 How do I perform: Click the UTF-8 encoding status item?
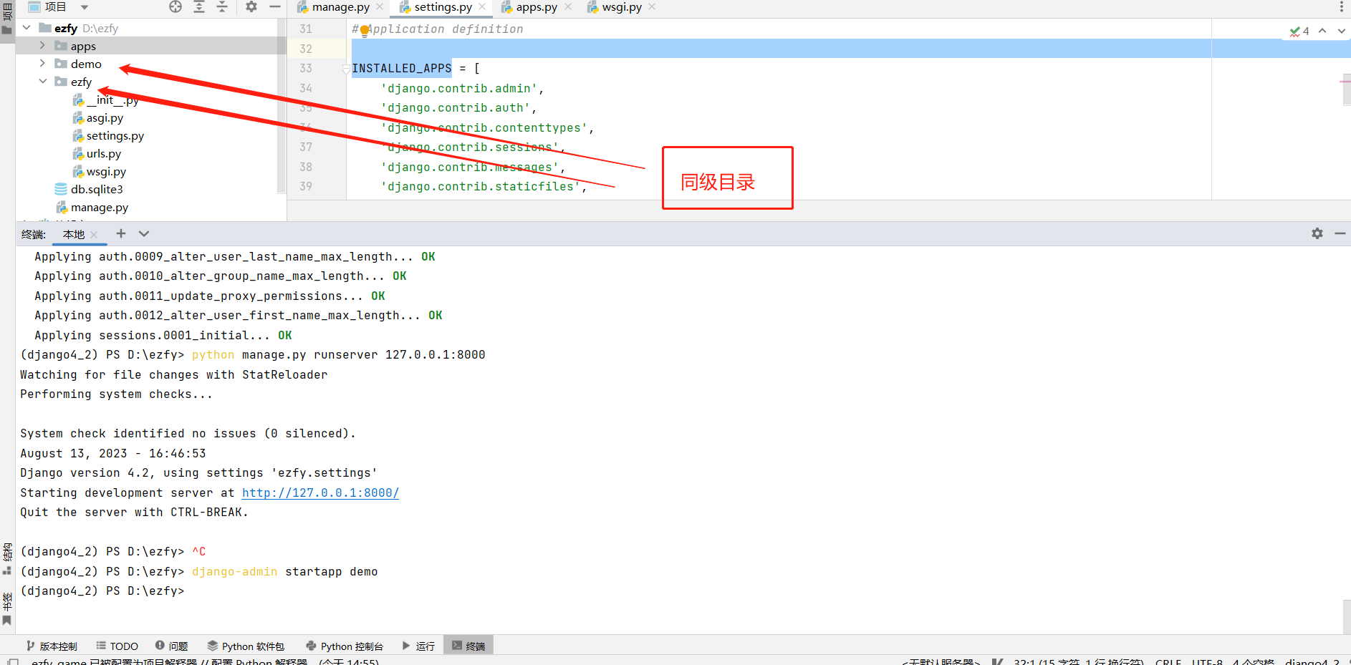point(1207,661)
